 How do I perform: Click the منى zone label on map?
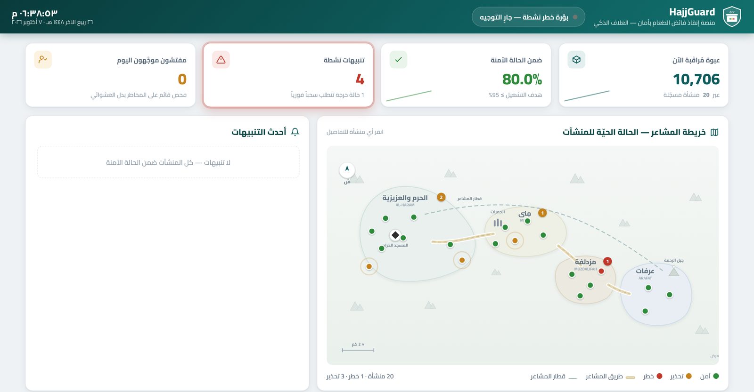tap(525, 214)
